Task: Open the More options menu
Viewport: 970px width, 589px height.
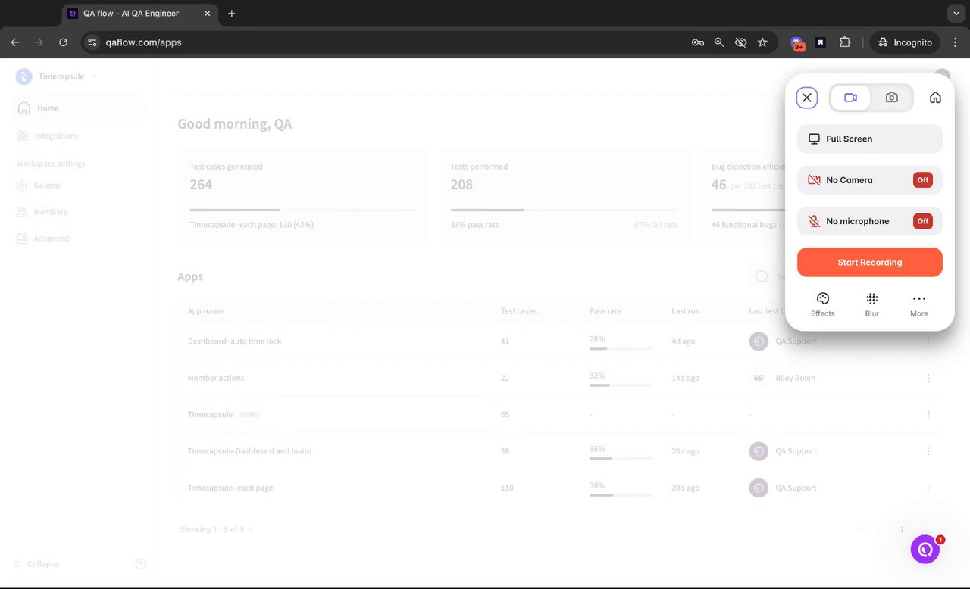Action: coord(918,304)
